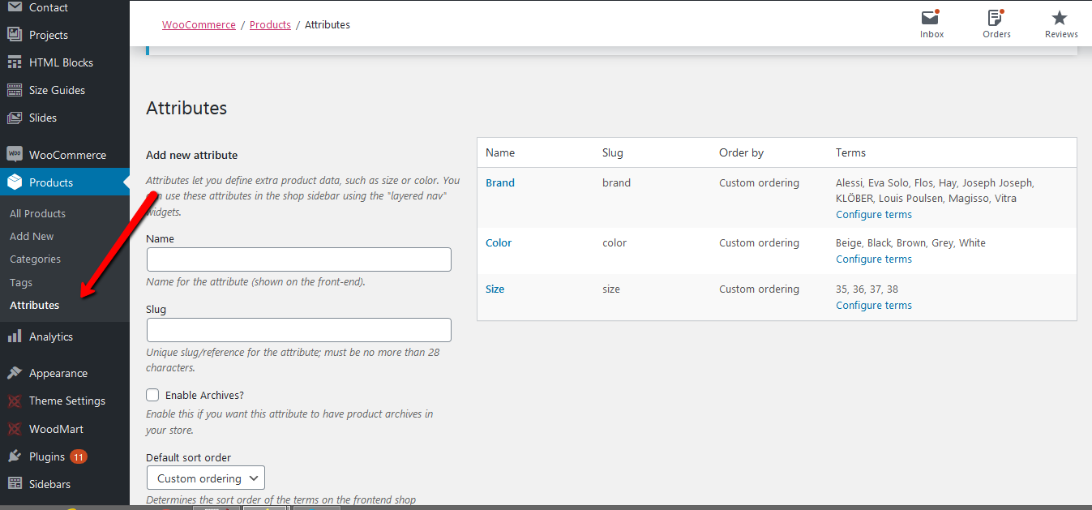Click the 'color' slug cell
Viewport: 1092px width, 510px height.
coord(615,242)
